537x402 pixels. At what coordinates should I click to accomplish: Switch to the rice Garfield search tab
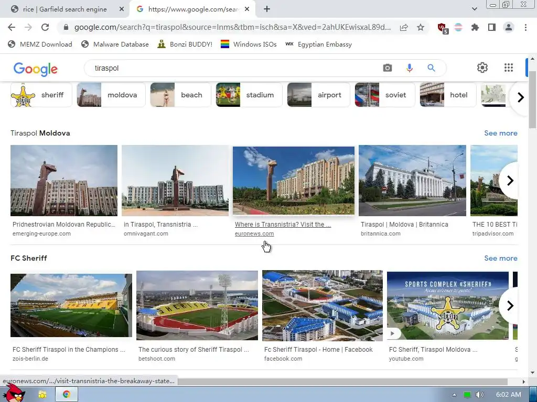click(65, 9)
